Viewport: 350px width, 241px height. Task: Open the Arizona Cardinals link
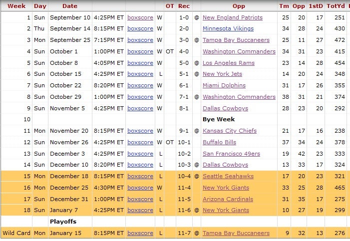tap(228, 199)
